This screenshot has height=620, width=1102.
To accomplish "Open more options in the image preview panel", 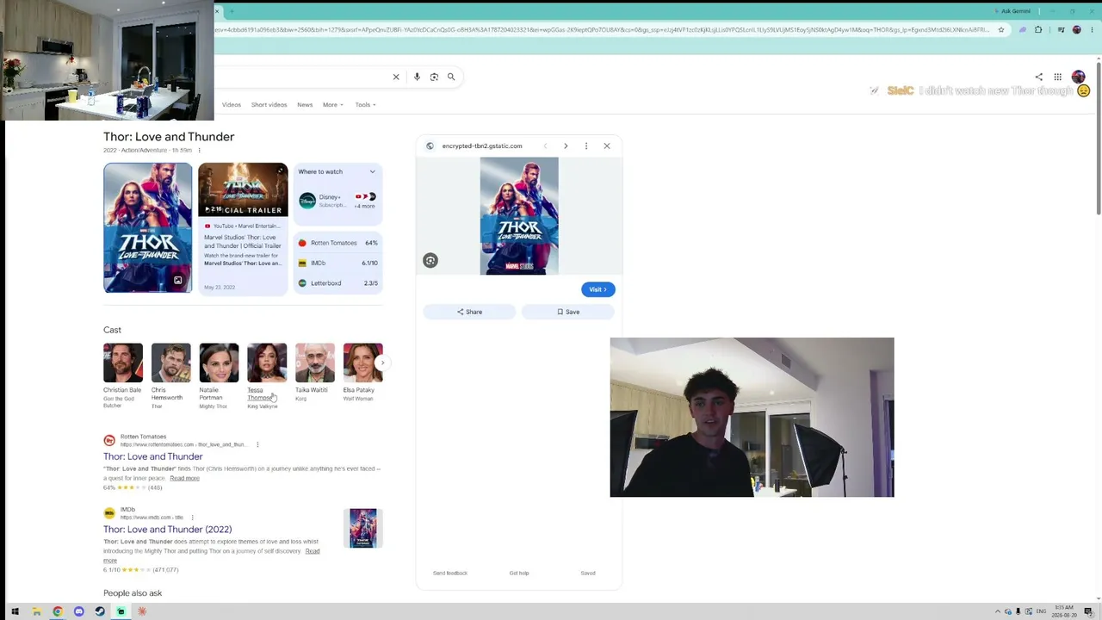I will tap(586, 146).
